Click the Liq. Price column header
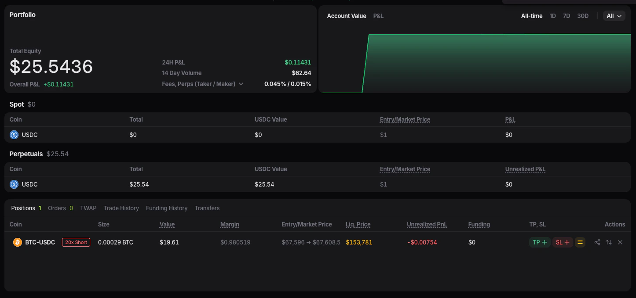Image resolution: width=636 pixels, height=298 pixels. click(358, 224)
